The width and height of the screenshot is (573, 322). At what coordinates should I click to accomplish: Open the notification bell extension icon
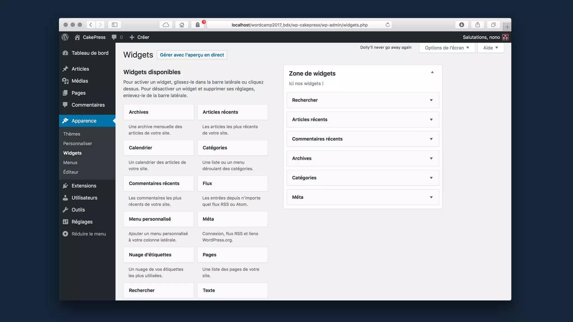pyautogui.click(x=198, y=25)
